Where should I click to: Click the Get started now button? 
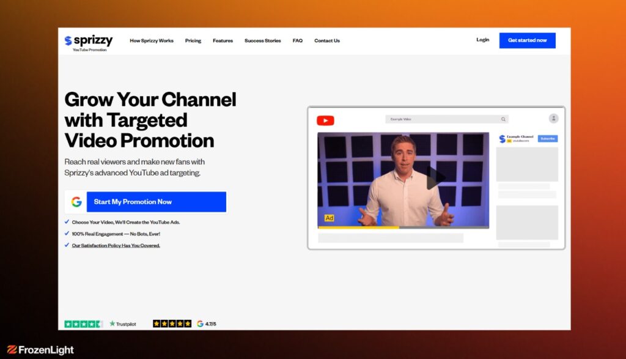pos(527,40)
